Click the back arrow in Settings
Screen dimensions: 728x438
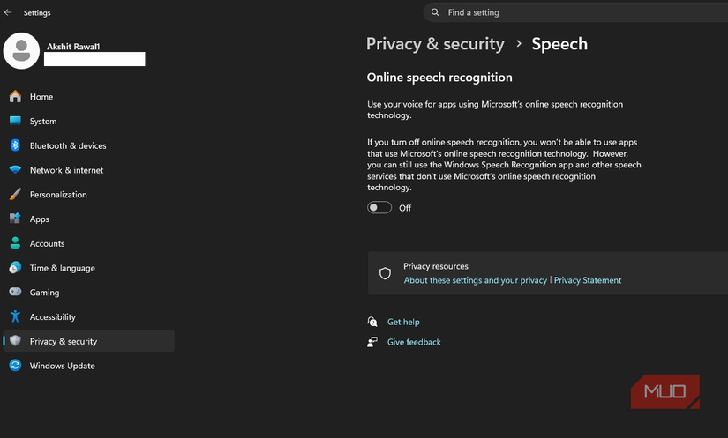8,12
